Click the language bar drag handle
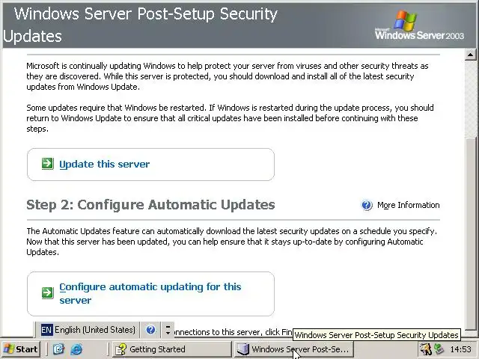This screenshot has width=479, height=359. [36, 330]
